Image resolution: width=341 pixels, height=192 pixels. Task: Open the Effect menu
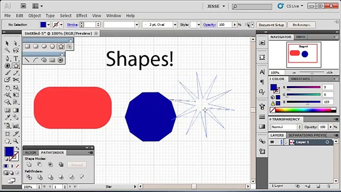coord(82,16)
